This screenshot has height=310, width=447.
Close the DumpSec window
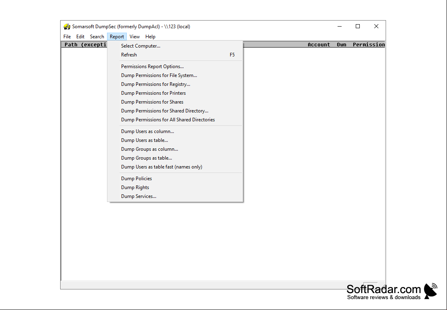(x=376, y=26)
